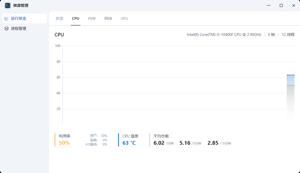Select the CPU tab
The width and height of the screenshot is (300, 173).
(76, 18)
